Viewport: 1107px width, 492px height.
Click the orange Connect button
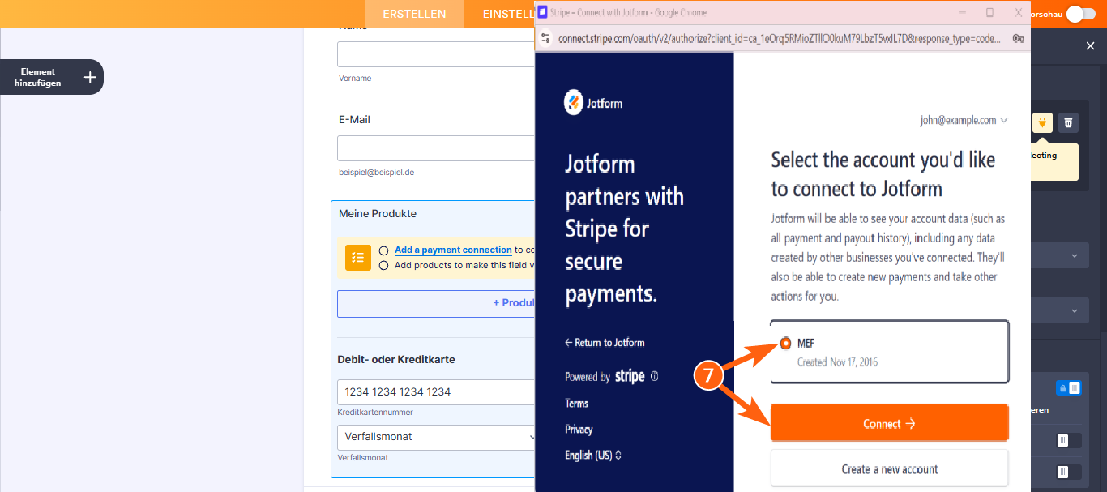point(889,423)
